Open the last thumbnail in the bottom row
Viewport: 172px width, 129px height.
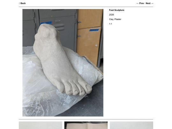132,125
